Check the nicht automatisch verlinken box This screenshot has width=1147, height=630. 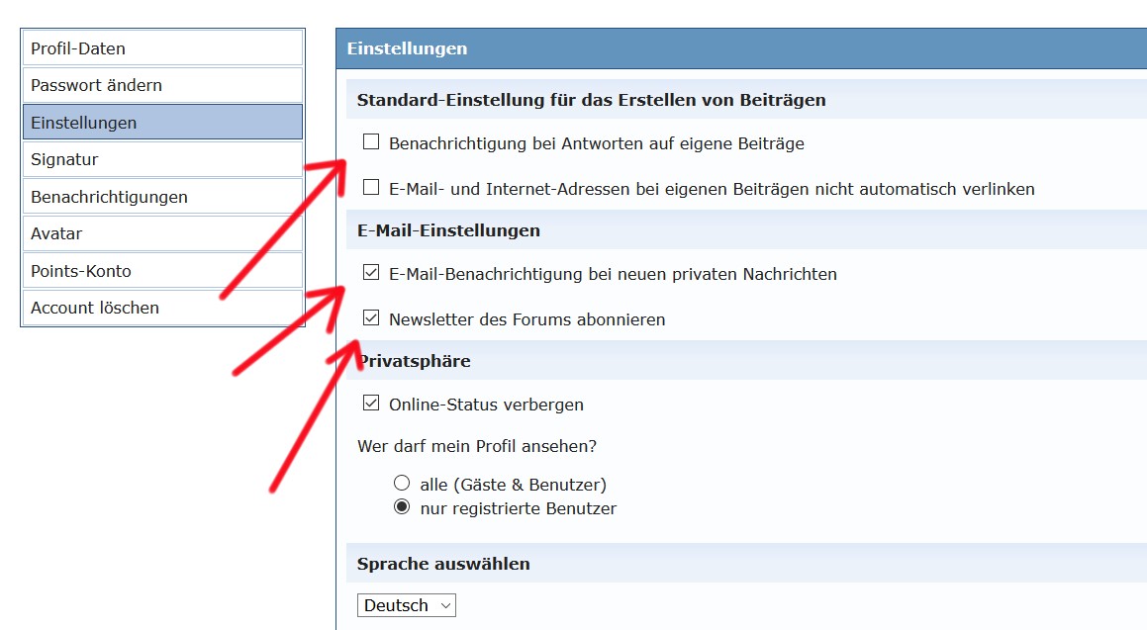371,187
